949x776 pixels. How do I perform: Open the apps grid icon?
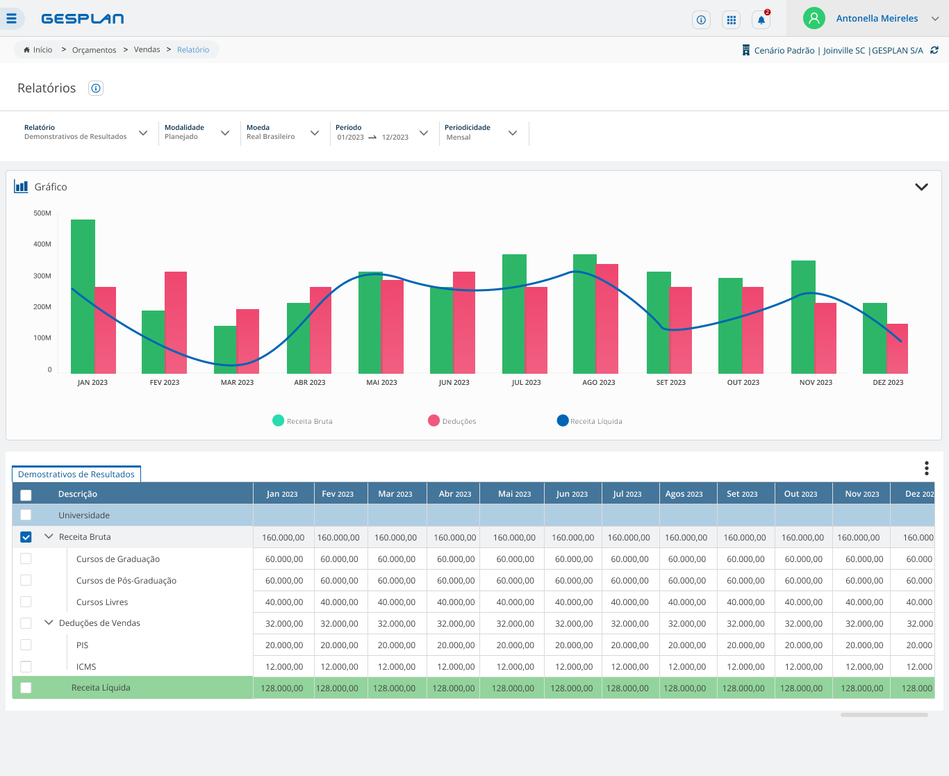[x=731, y=19]
